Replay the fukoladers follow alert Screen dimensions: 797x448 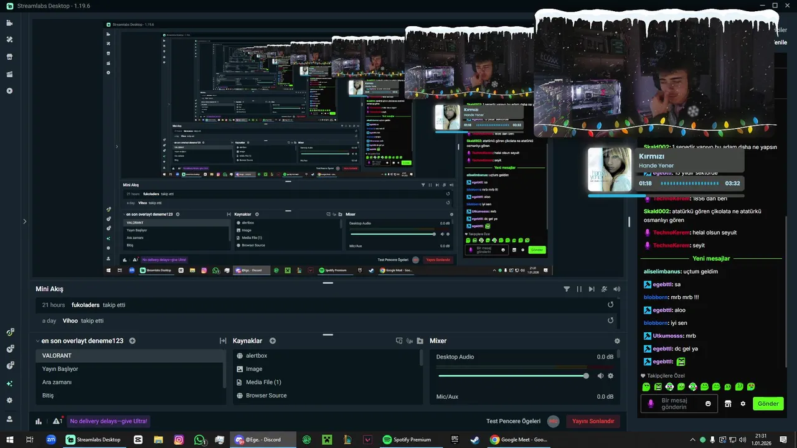point(610,305)
